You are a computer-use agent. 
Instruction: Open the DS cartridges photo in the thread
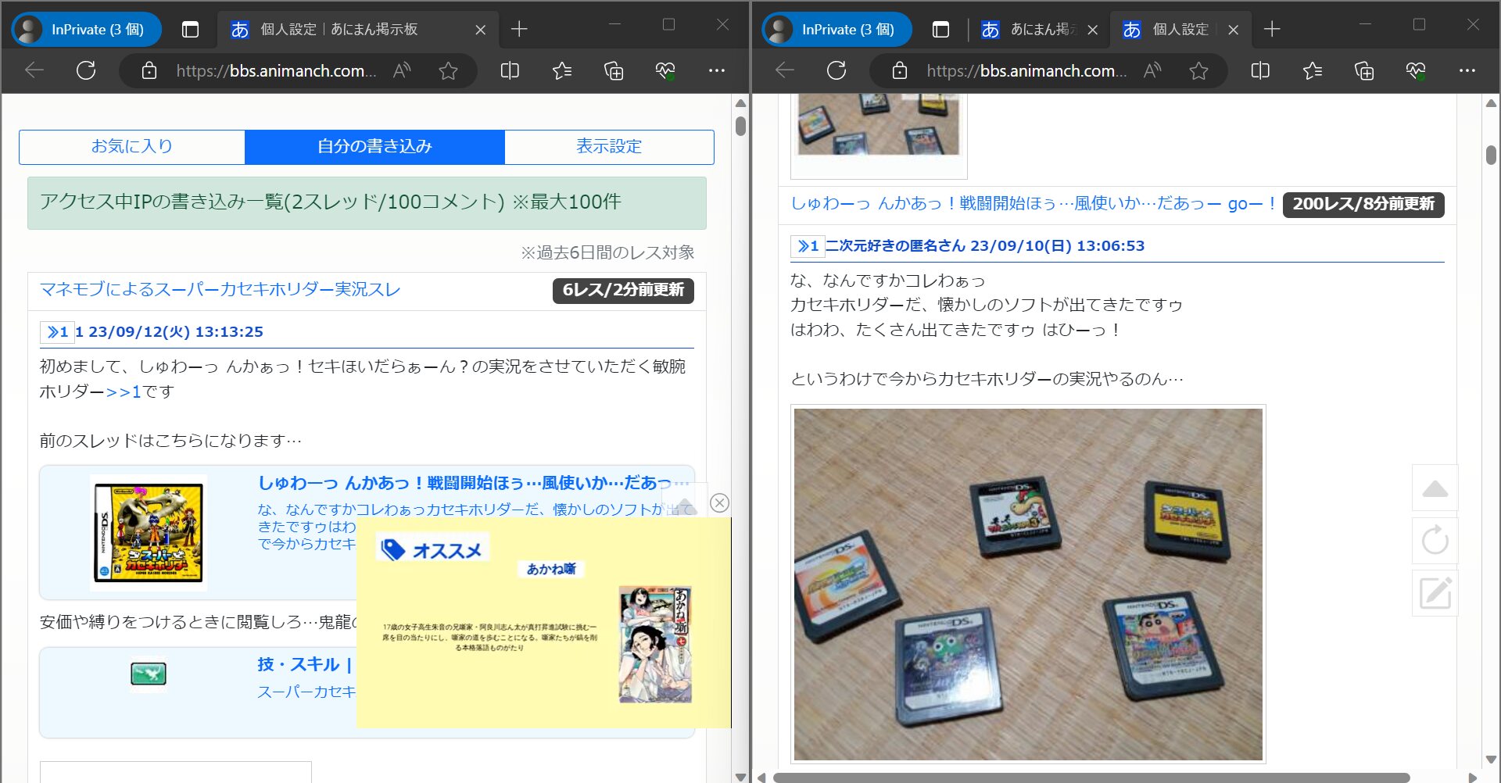click(x=1027, y=584)
